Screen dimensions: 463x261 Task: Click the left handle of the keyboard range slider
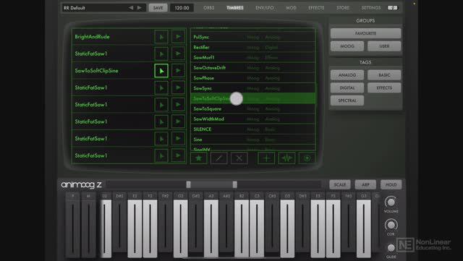point(188,184)
